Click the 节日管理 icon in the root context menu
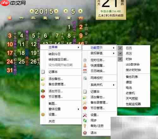The width and height of the screenshot is (158, 139). pos(43,97)
